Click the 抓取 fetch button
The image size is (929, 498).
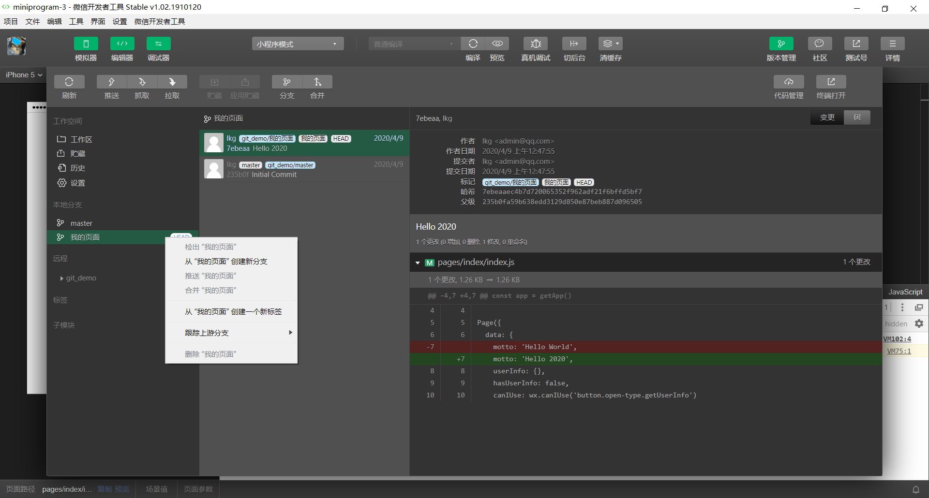(142, 82)
